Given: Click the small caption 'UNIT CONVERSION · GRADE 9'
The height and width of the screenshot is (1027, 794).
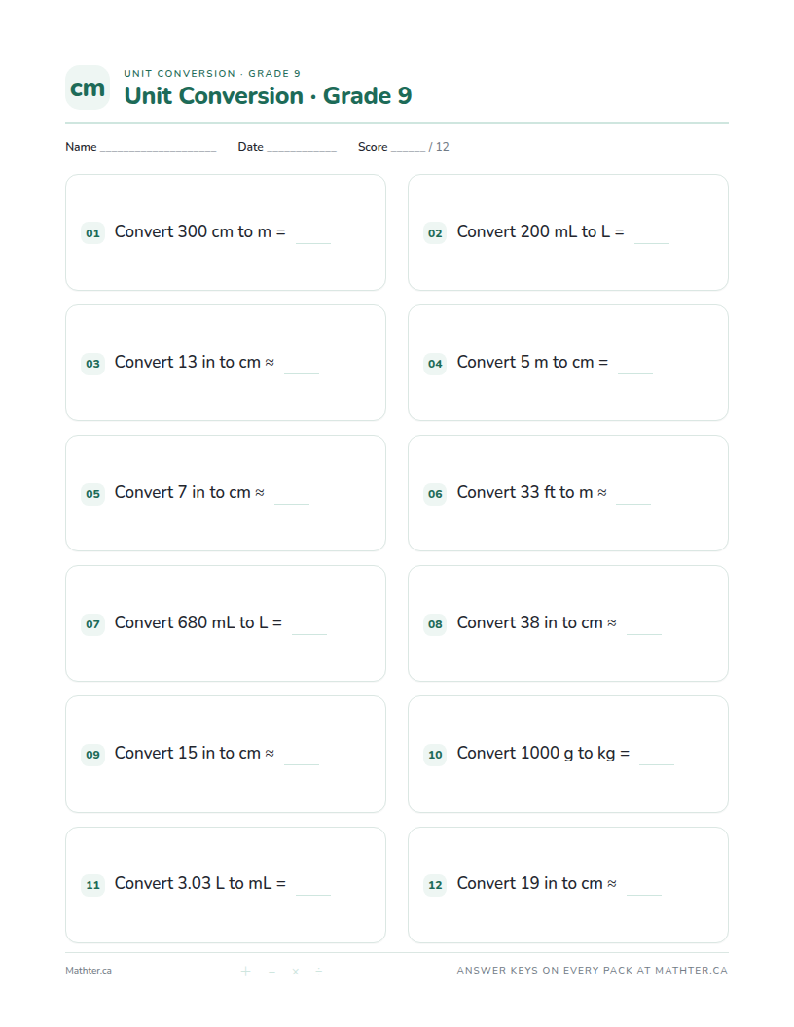Looking at the screenshot, I should click(x=212, y=73).
